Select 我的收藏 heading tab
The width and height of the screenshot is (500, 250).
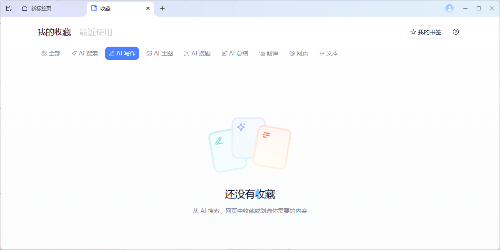[x=54, y=32]
